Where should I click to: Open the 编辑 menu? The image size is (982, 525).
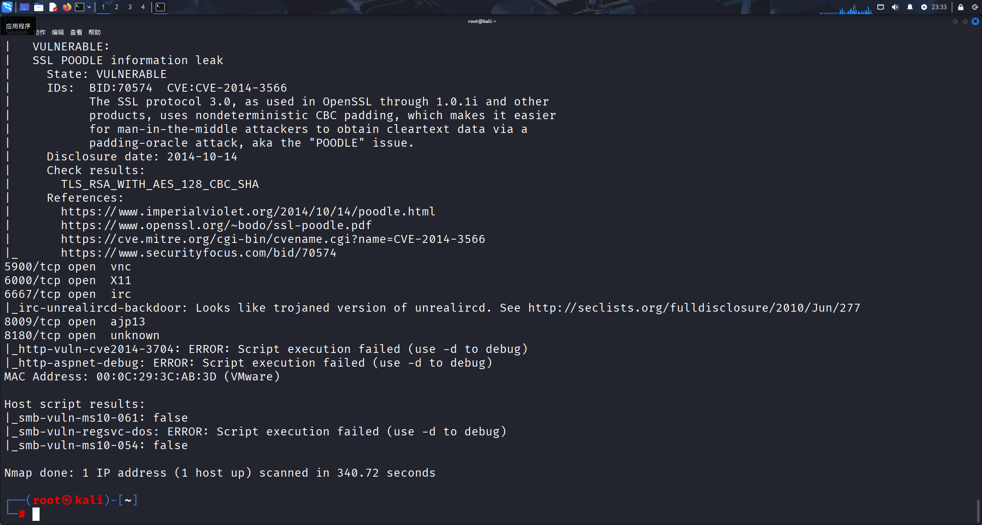[58, 32]
